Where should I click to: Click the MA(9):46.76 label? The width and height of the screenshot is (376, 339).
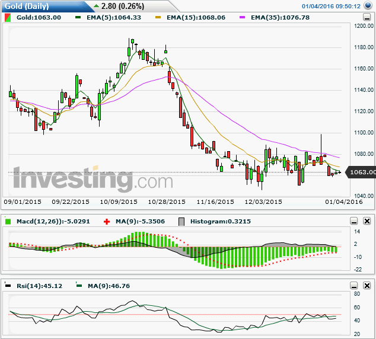point(109,286)
